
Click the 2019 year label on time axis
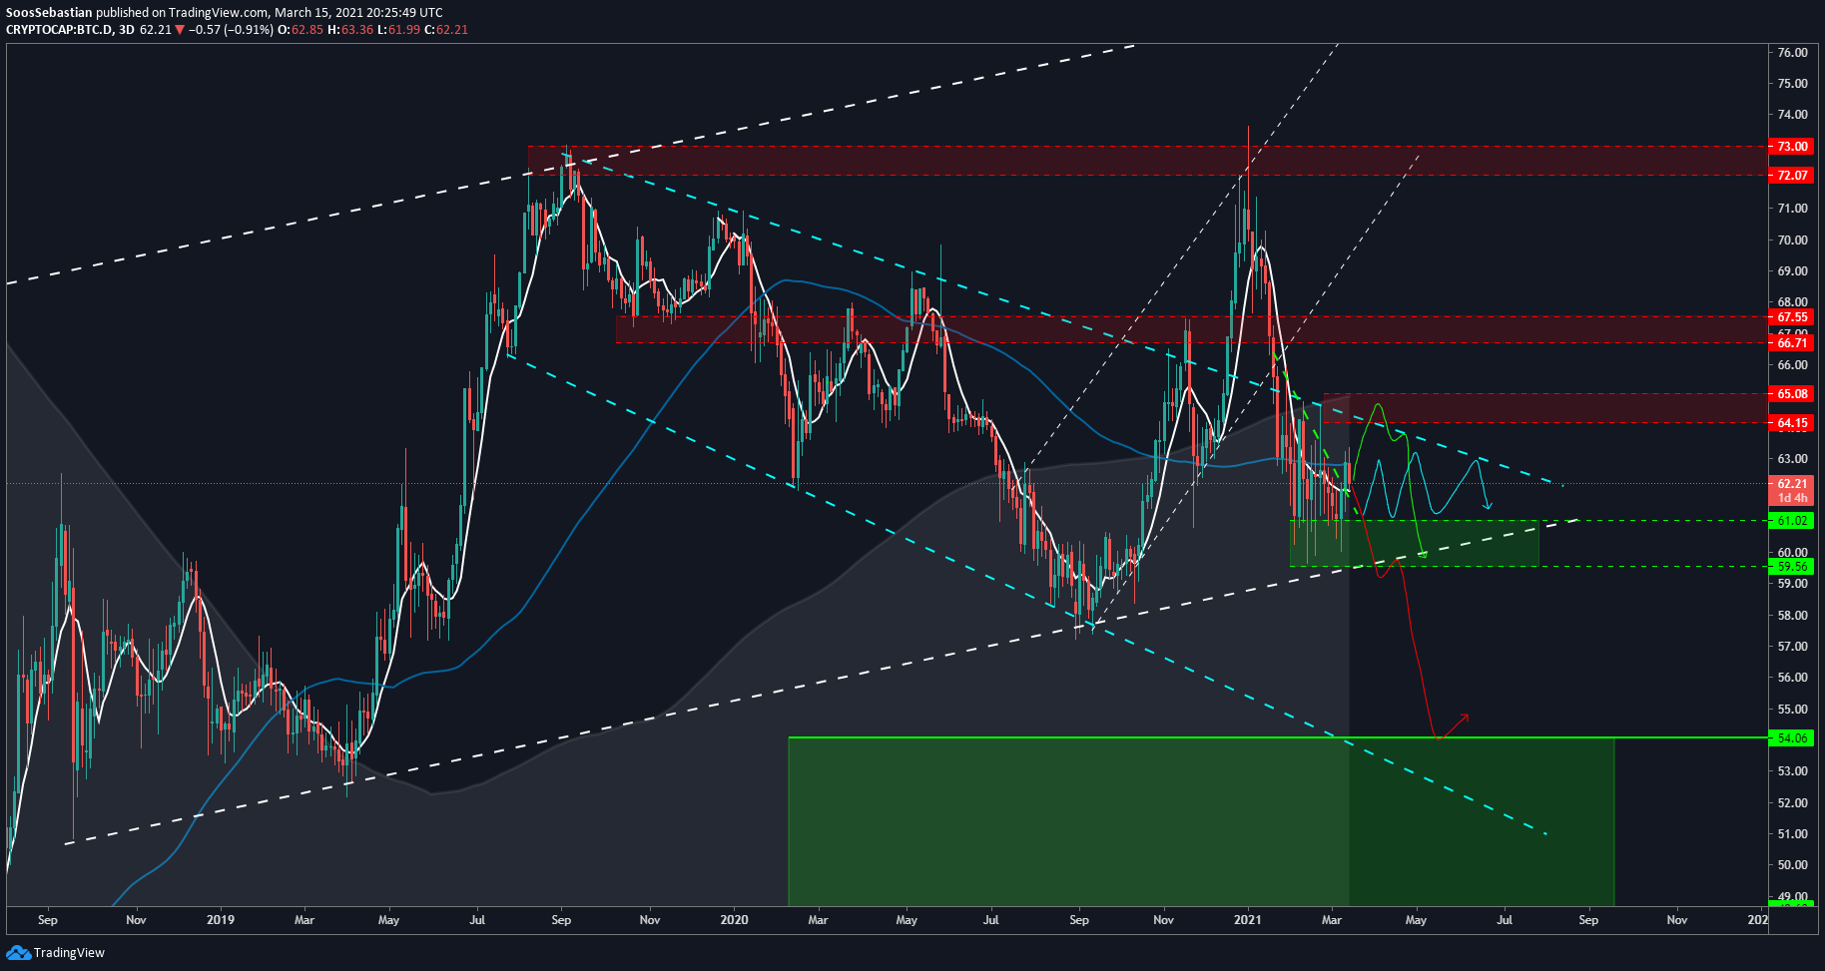(221, 920)
